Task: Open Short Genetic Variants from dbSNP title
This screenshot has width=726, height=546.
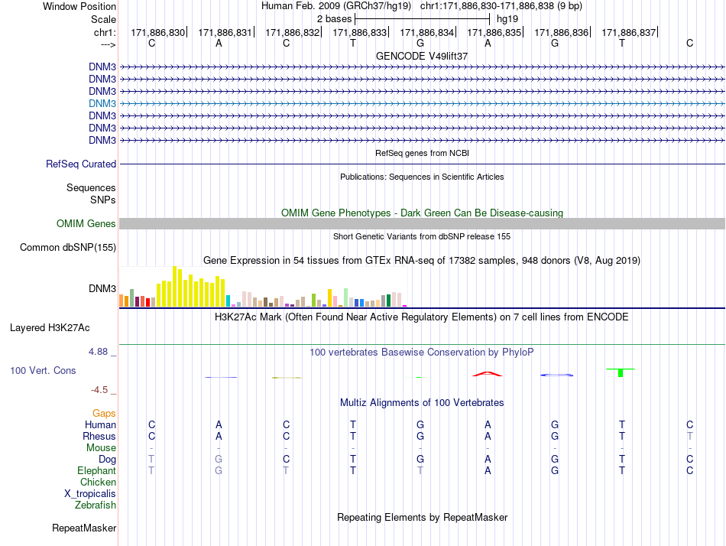Action: 422,236
